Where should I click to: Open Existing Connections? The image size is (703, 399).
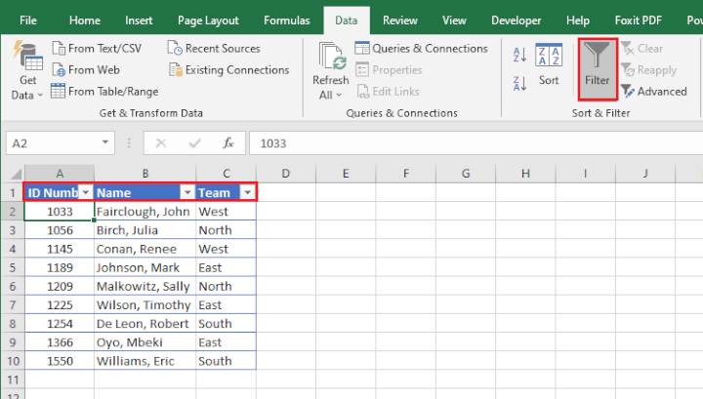point(229,70)
